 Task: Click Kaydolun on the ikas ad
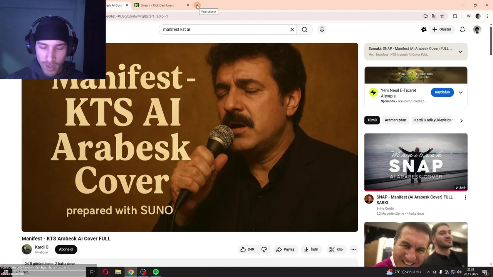tap(442, 92)
